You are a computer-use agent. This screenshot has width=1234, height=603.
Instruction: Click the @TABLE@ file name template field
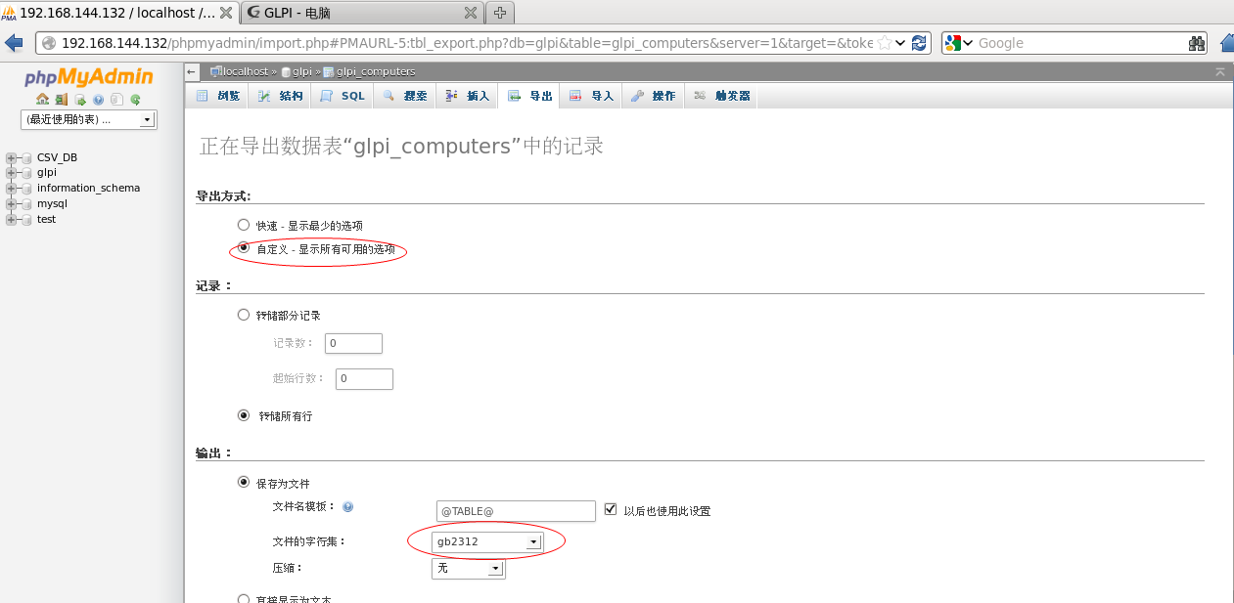pos(515,511)
